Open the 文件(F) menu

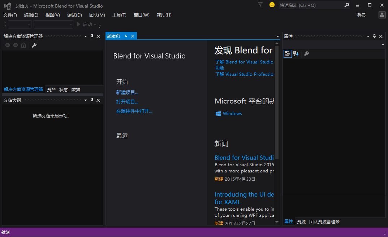pyautogui.click(x=10, y=15)
